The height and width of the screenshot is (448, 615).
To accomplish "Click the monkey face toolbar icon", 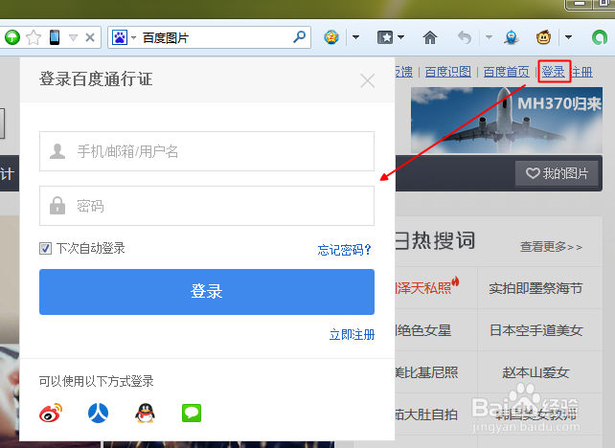I will pos(543,37).
